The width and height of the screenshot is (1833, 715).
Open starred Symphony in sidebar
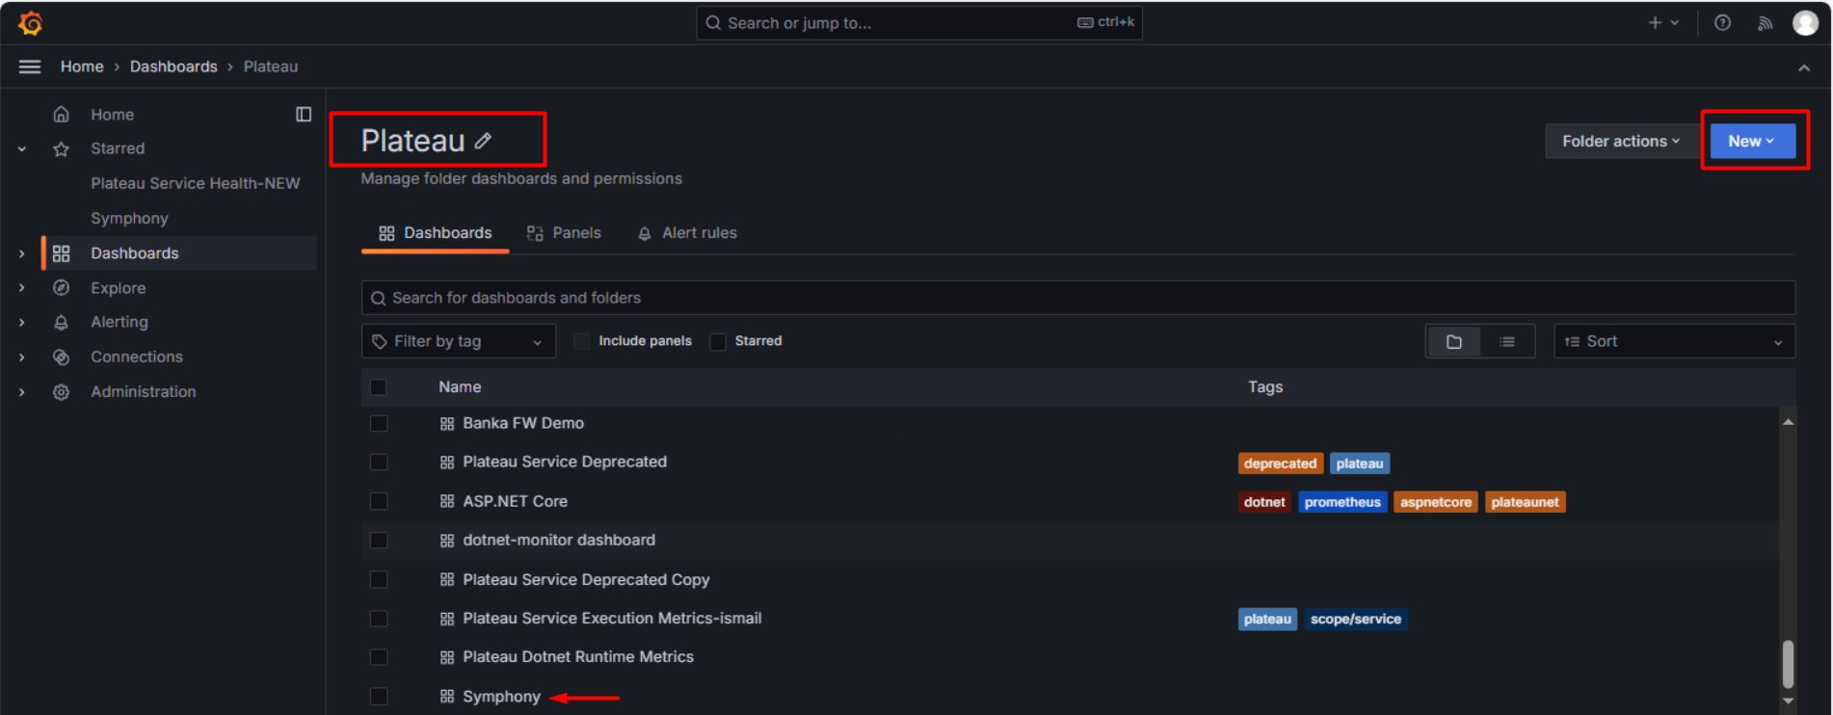pos(129,219)
